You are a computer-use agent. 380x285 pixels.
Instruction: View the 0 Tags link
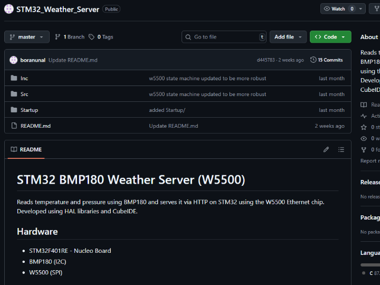pyautogui.click(x=101, y=37)
